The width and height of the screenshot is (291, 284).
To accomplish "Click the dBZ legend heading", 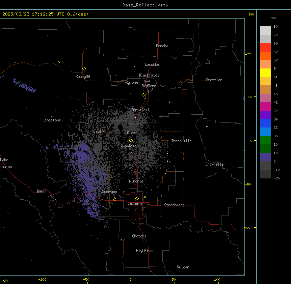I will coord(273,18).
